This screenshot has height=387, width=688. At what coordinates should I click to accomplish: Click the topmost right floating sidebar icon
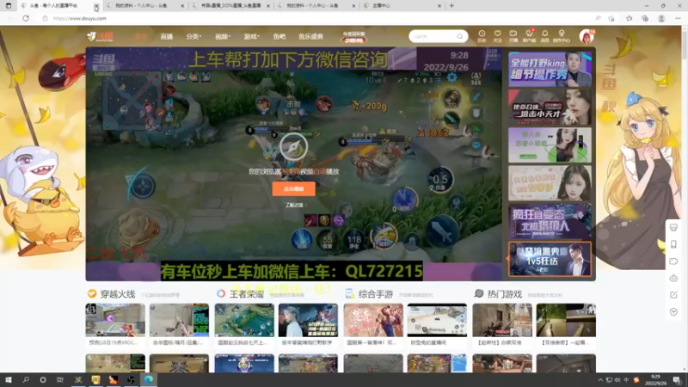(673, 227)
